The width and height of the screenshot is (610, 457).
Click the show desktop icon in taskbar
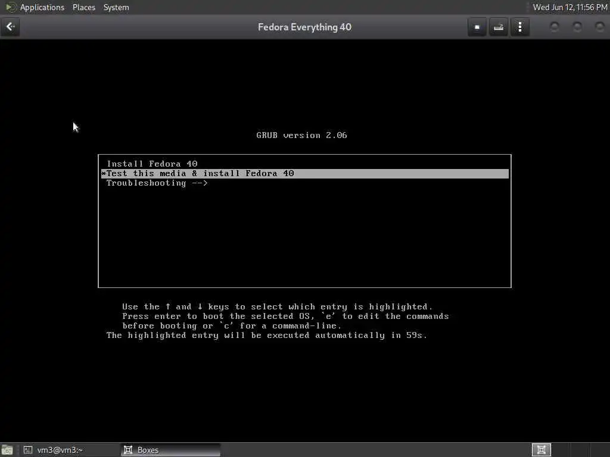coord(7,450)
